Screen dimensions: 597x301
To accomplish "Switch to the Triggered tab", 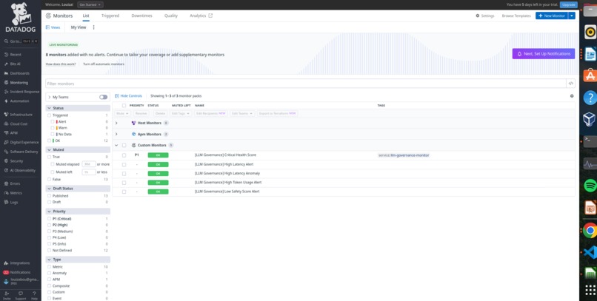I will 110,16.
